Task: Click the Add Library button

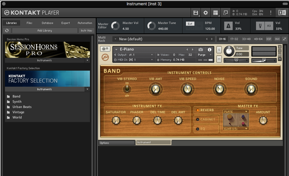Action: coord(45,31)
